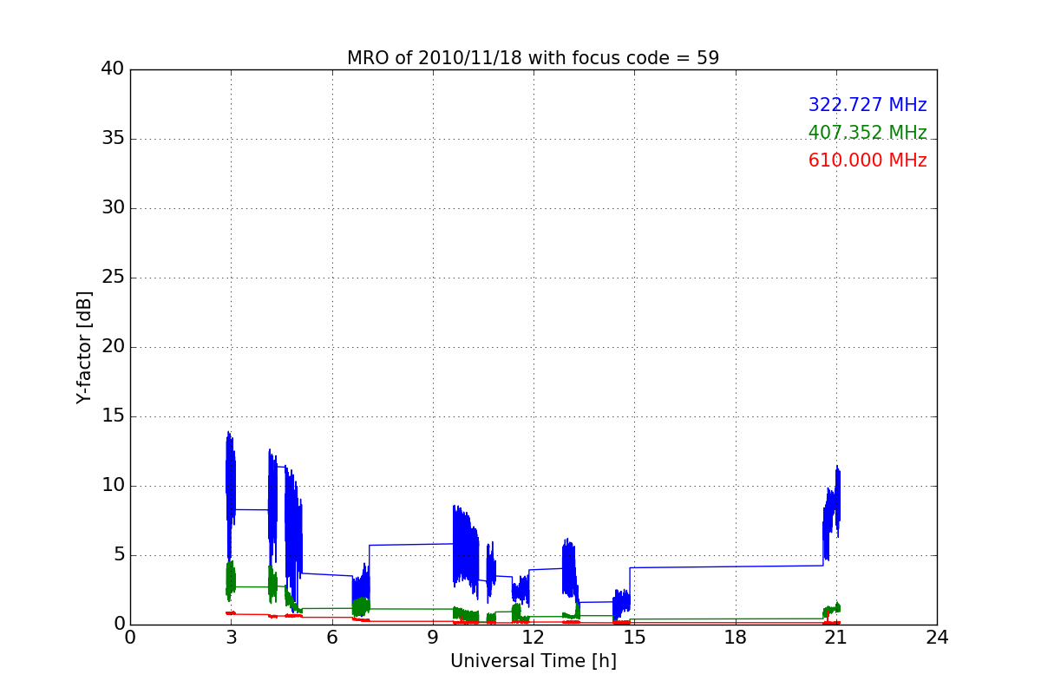Click the plot title mentioning focus code 59
The image size is (1041, 694).
[533, 58]
